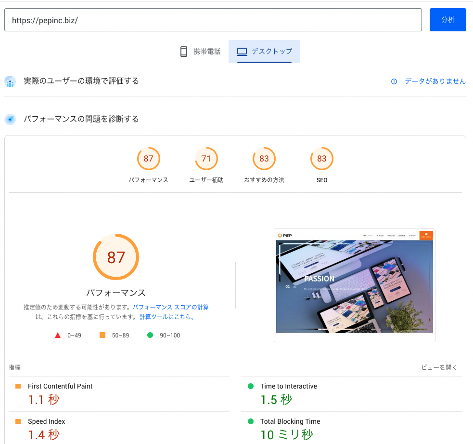Click the laptop desktop icon
The image size is (473, 444).
pyautogui.click(x=242, y=52)
